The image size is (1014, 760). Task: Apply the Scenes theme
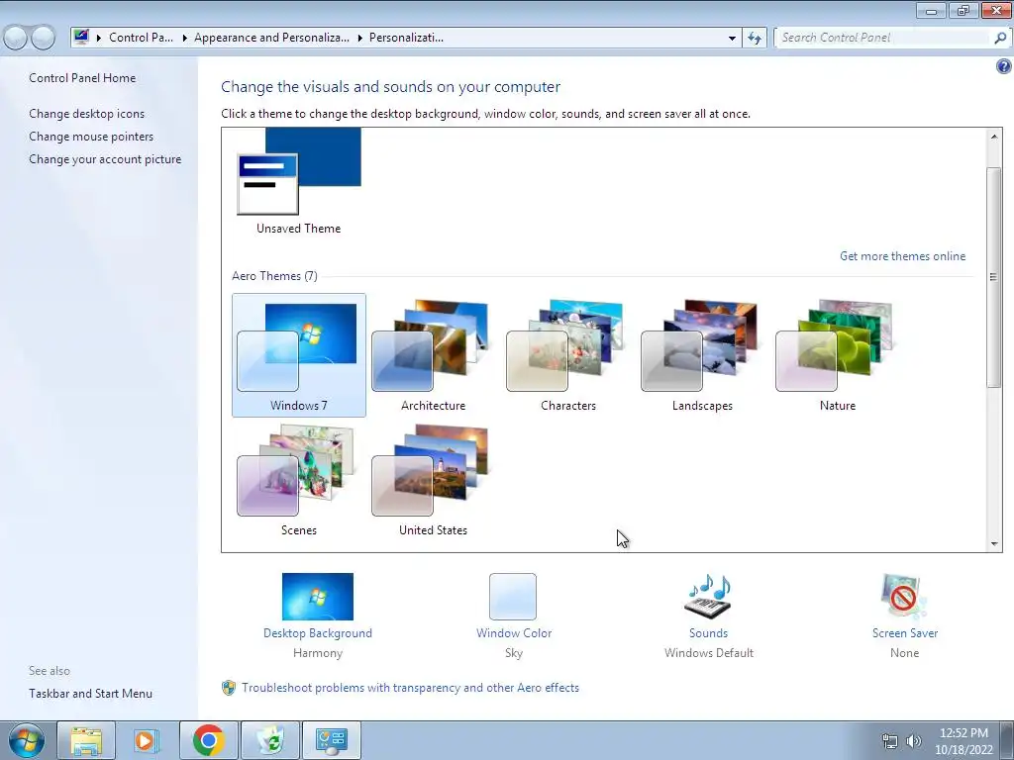[299, 480]
